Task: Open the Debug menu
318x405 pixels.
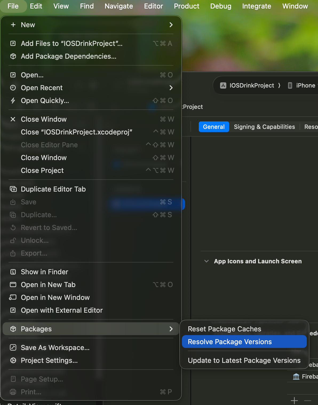Action: point(221,6)
